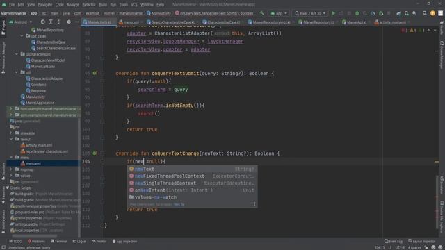Viewport: 445px width, 250px height.
Task: Open the Event Log
Action: click(394, 242)
